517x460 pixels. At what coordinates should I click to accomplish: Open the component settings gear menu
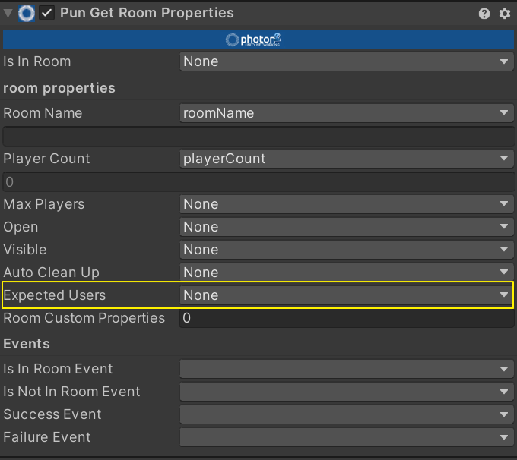505,14
